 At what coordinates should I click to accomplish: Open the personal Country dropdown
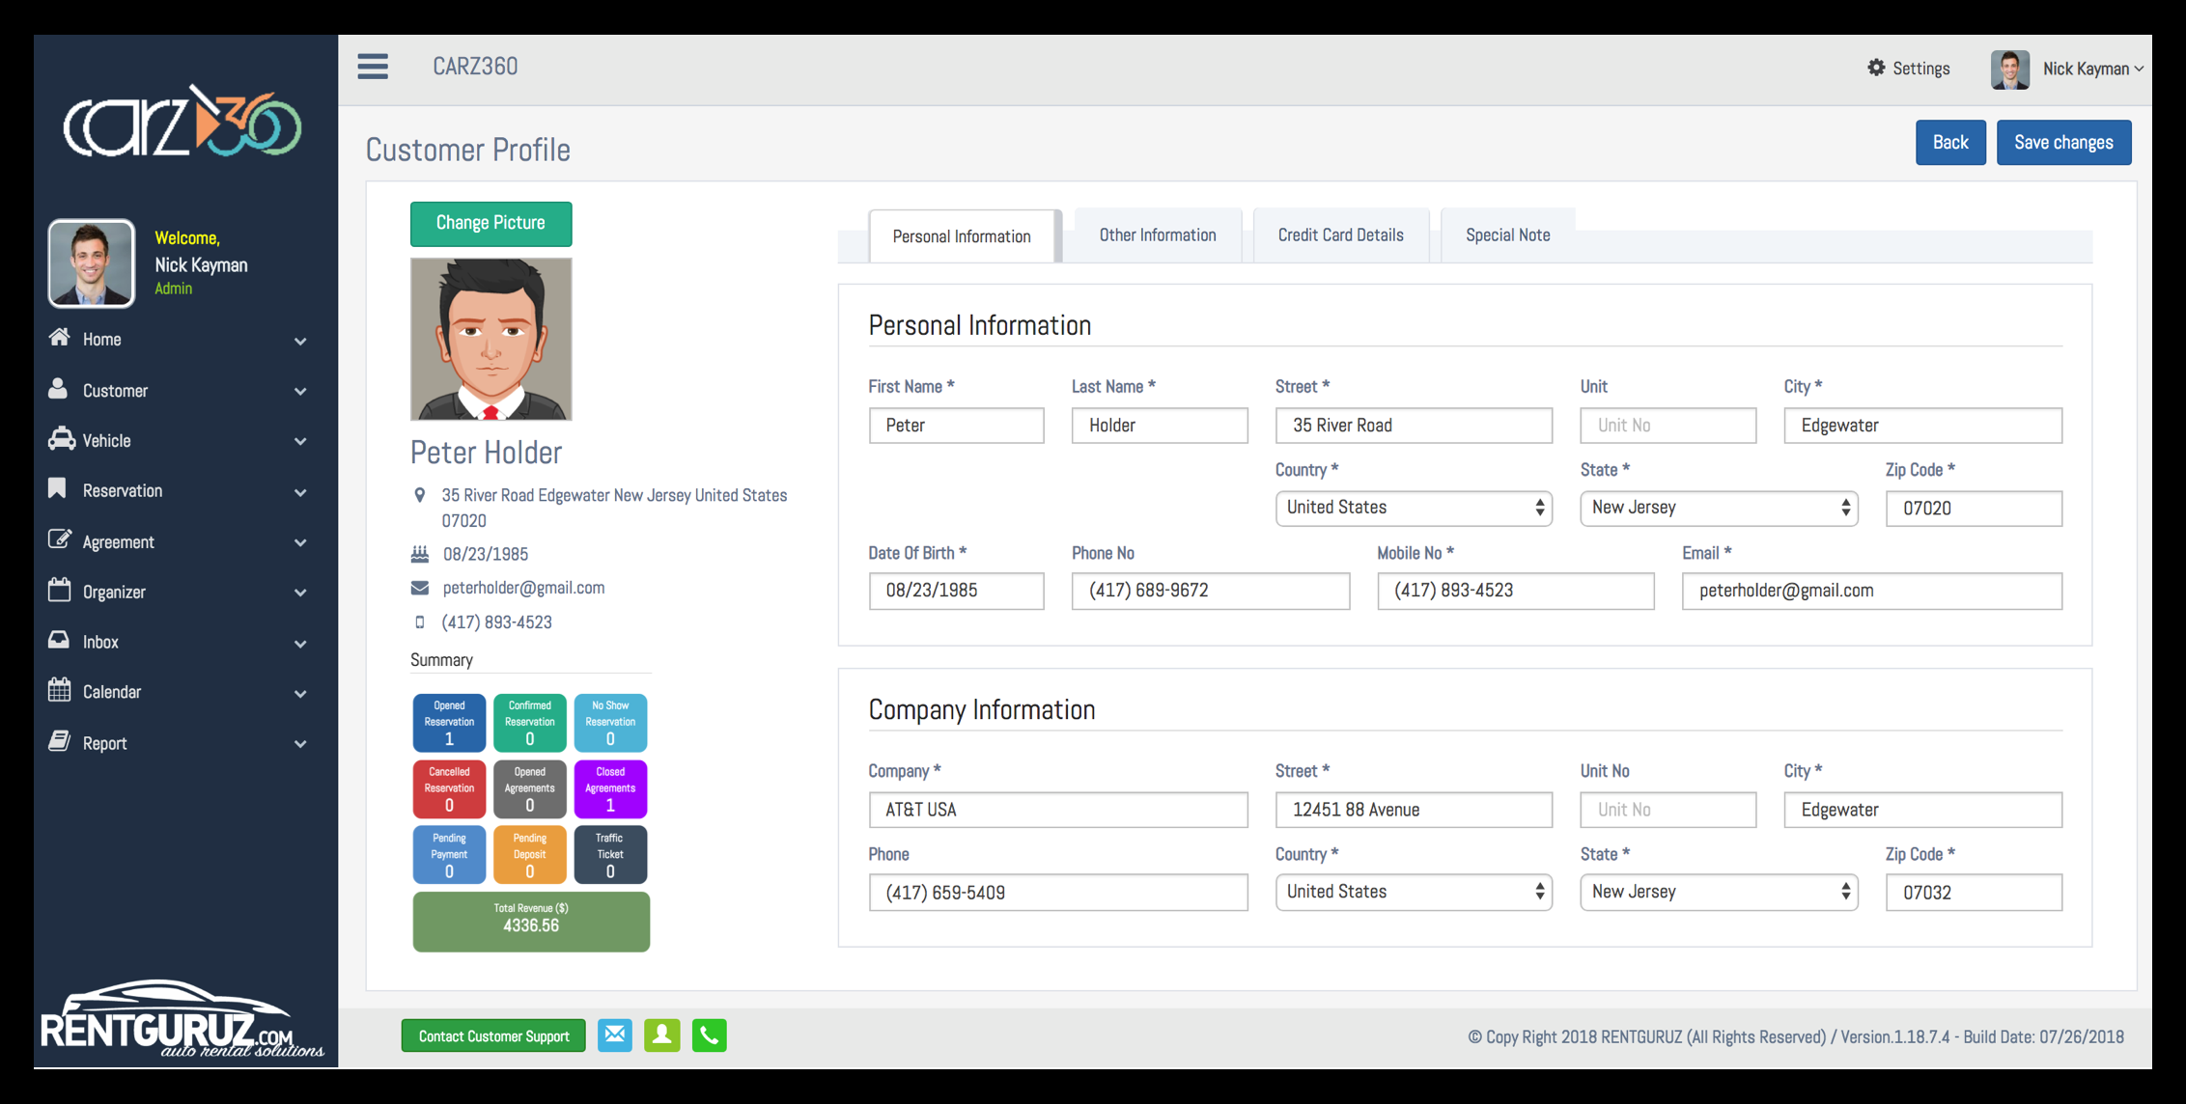1413,508
